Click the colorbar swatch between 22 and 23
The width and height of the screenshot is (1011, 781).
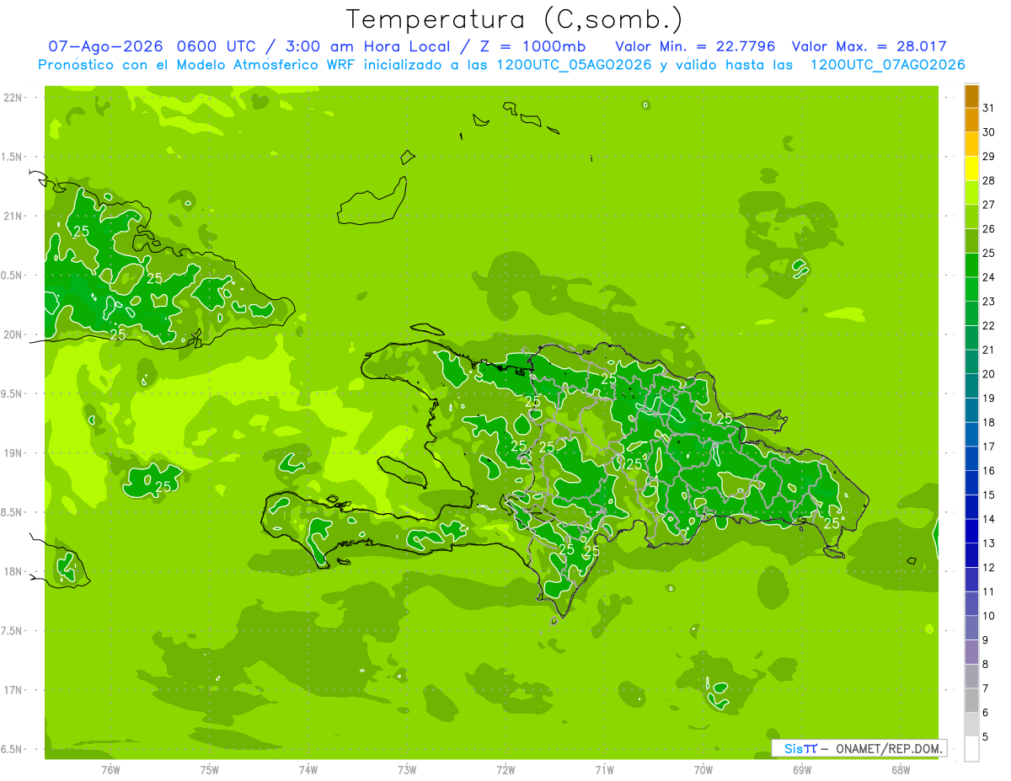tap(971, 313)
